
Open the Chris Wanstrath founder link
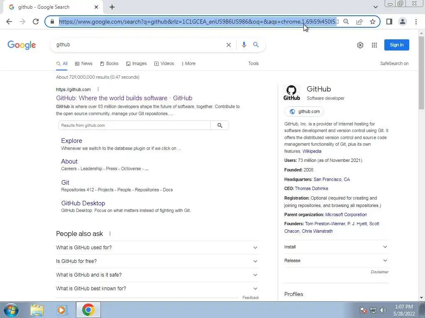[317, 231]
